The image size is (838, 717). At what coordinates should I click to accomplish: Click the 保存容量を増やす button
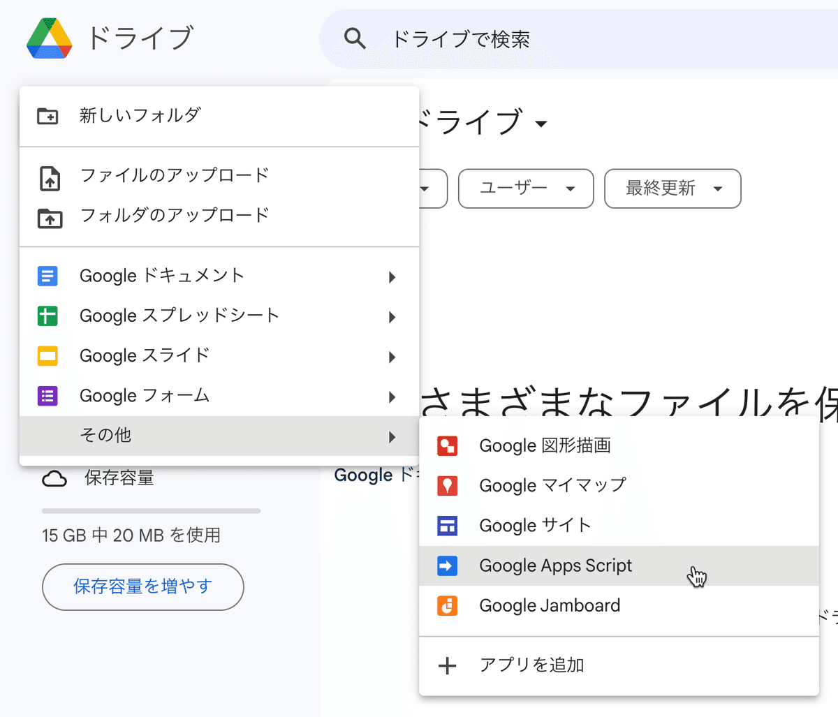point(143,587)
